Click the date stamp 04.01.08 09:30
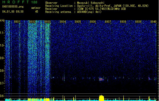 click(13, 12)
